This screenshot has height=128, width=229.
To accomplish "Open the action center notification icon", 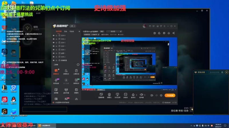I will click(225, 126).
